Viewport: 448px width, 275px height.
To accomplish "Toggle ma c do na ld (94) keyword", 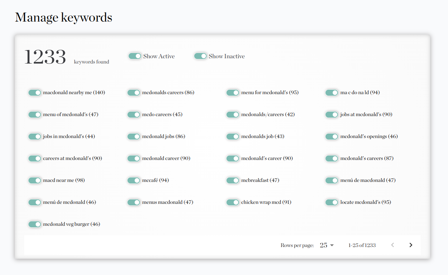I will coord(332,93).
